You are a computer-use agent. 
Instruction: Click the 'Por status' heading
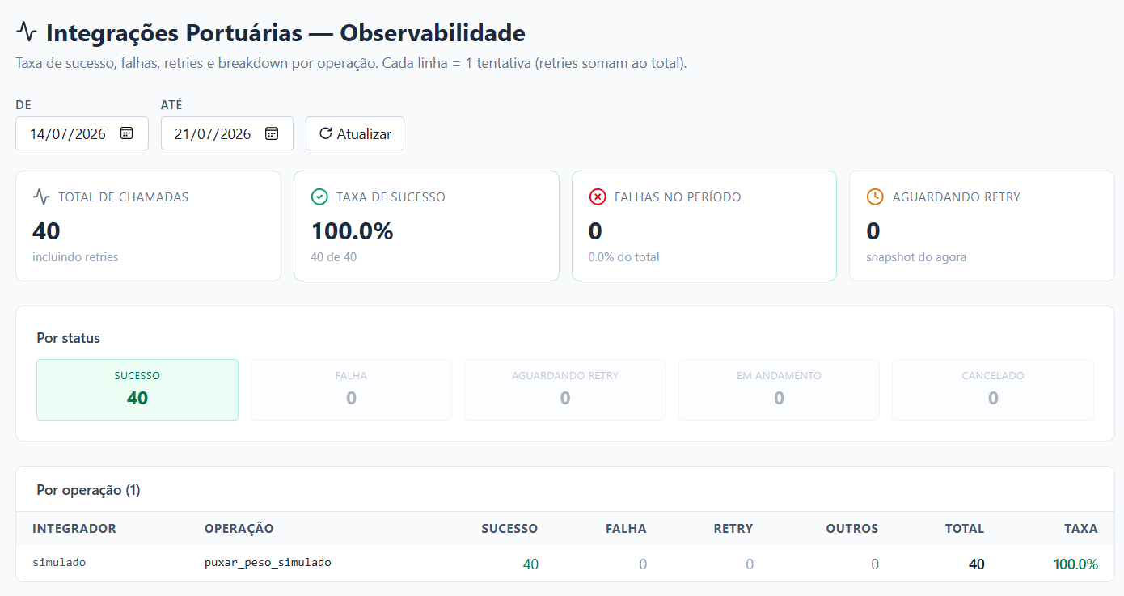[69, 338]
